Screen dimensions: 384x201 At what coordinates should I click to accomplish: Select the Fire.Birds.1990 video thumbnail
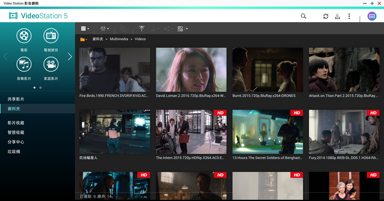click(x=115, y=70)
